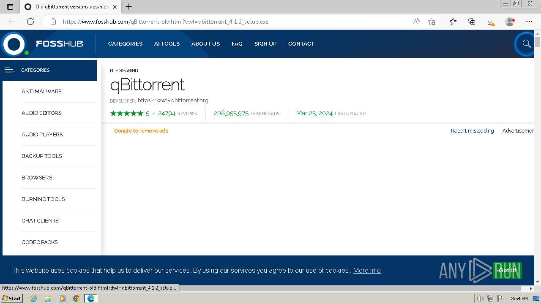
Task: Open the site search magnifier icon
Action: click(526, 44)
